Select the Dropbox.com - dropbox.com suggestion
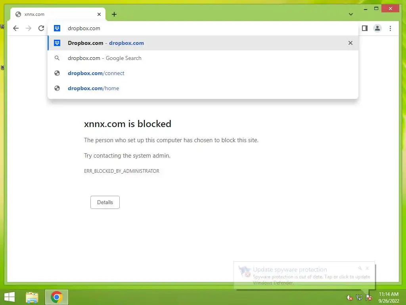 point(203,43)
